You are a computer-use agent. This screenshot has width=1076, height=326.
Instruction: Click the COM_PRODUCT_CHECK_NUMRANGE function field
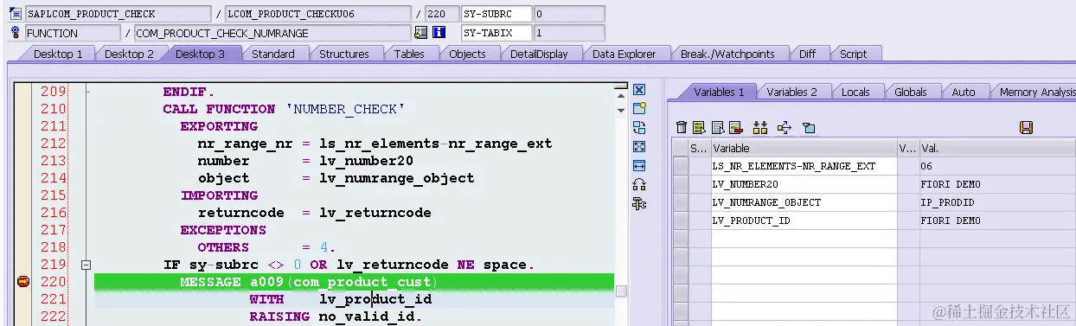[272, 33]
